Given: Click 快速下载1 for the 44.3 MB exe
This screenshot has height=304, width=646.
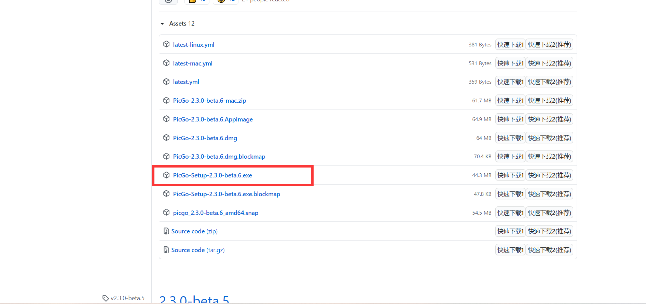Looking at the screenshot, I should (x=510, y=175).
